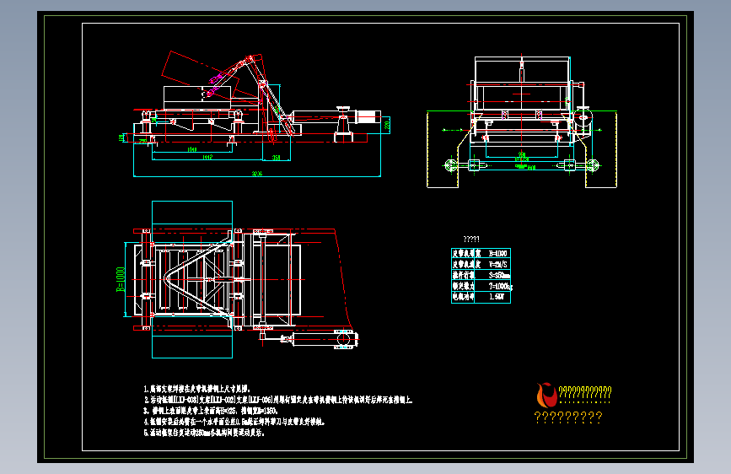Click note 3 about groove width

pyautogui.click(x=211, y=411)
